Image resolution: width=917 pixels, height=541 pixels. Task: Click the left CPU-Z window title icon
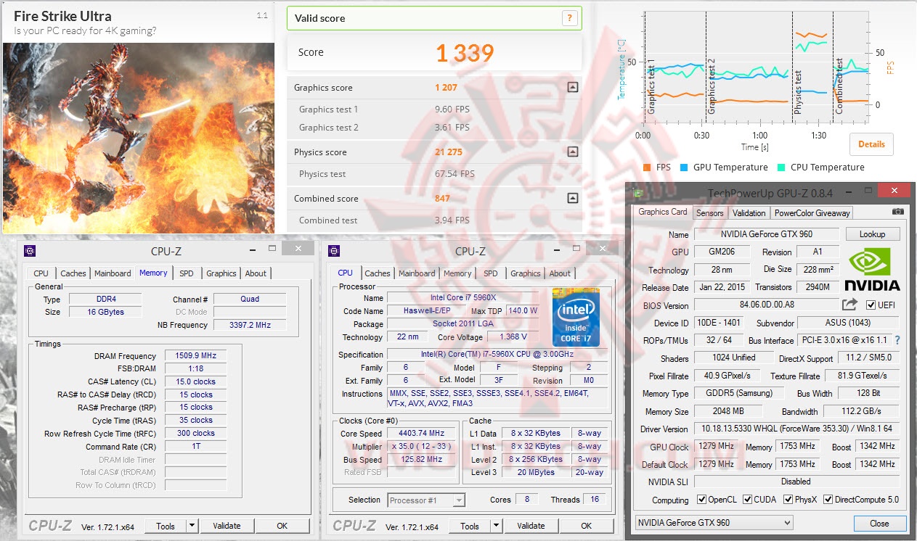pos(30,251)
